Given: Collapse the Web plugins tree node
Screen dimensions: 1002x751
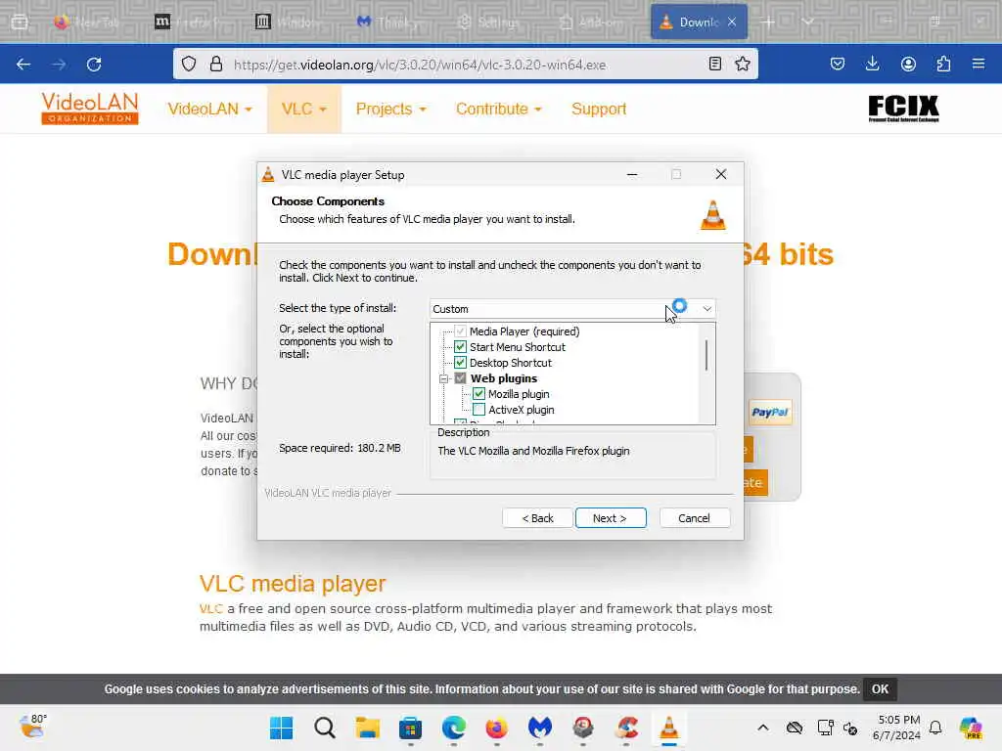Looking at the screenshot, I should coord(444,378).
